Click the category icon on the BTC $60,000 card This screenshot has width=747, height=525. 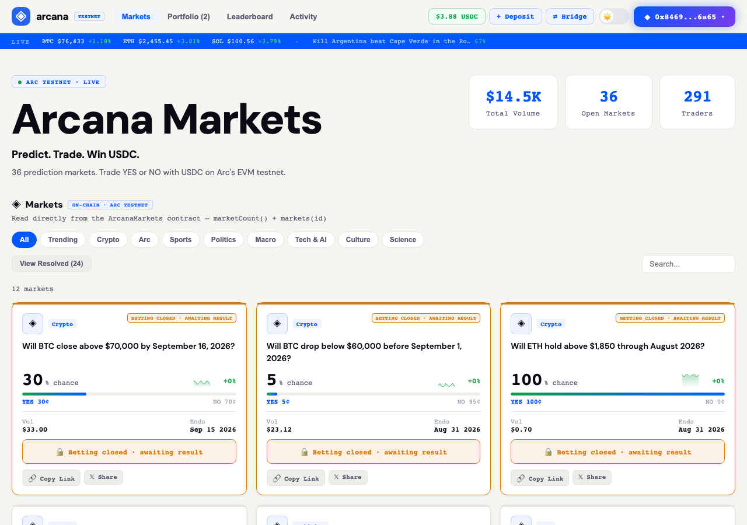point(277,324)
